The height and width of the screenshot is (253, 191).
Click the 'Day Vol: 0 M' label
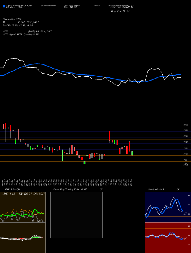click(x=120, y=11)
